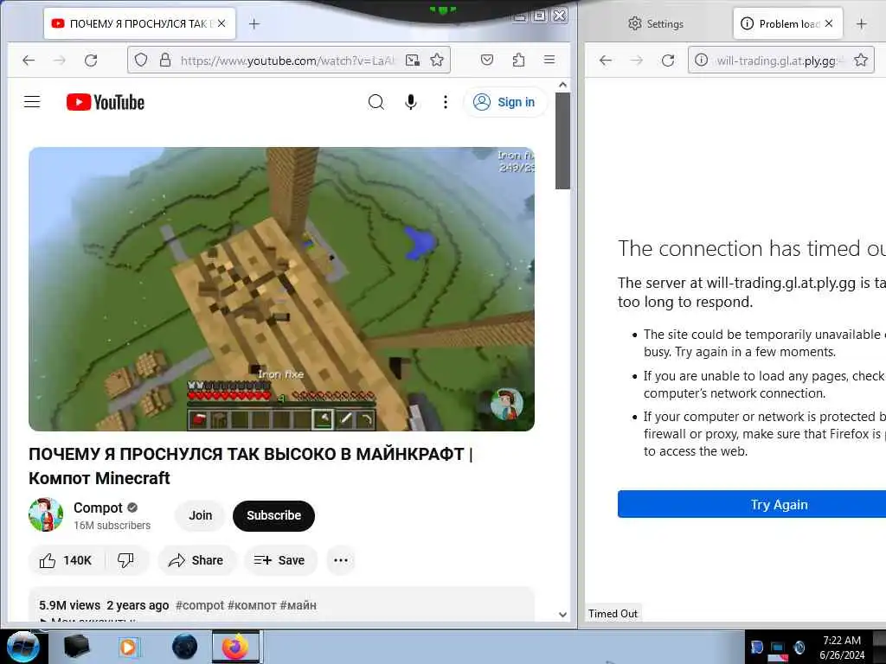Click the YouTube URL address field

pyautogui.click(x=287, y=60)
